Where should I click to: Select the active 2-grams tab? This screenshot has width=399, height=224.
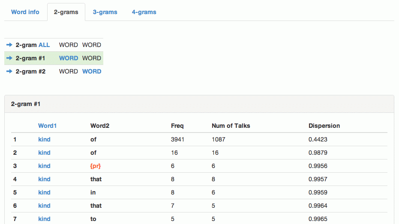click(x=66, y=12)
